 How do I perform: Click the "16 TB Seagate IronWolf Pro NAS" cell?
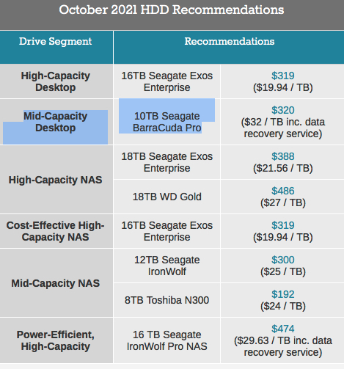point(167,340)
